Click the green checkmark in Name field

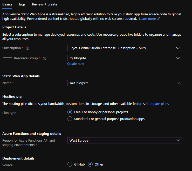178,83
